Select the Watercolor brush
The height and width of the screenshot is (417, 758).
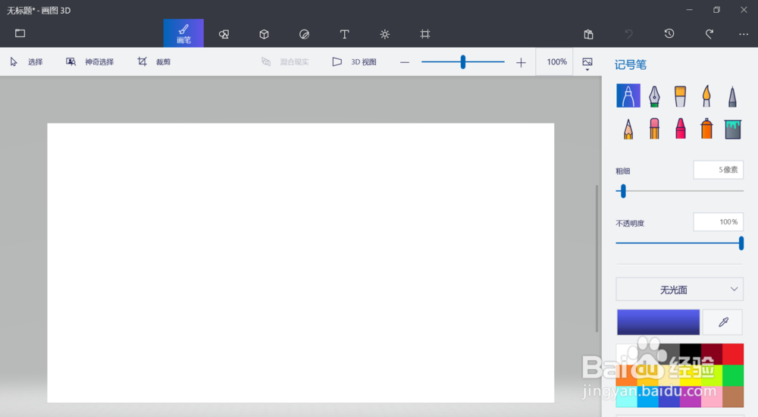coord(706,96)
